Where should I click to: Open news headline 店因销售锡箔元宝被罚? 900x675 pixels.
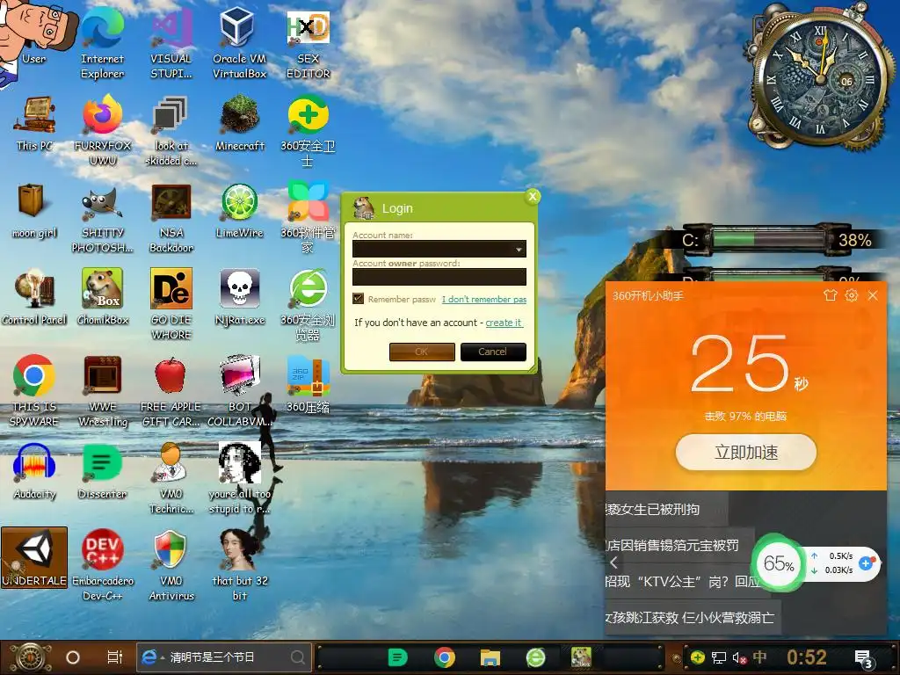click(672, 545)
